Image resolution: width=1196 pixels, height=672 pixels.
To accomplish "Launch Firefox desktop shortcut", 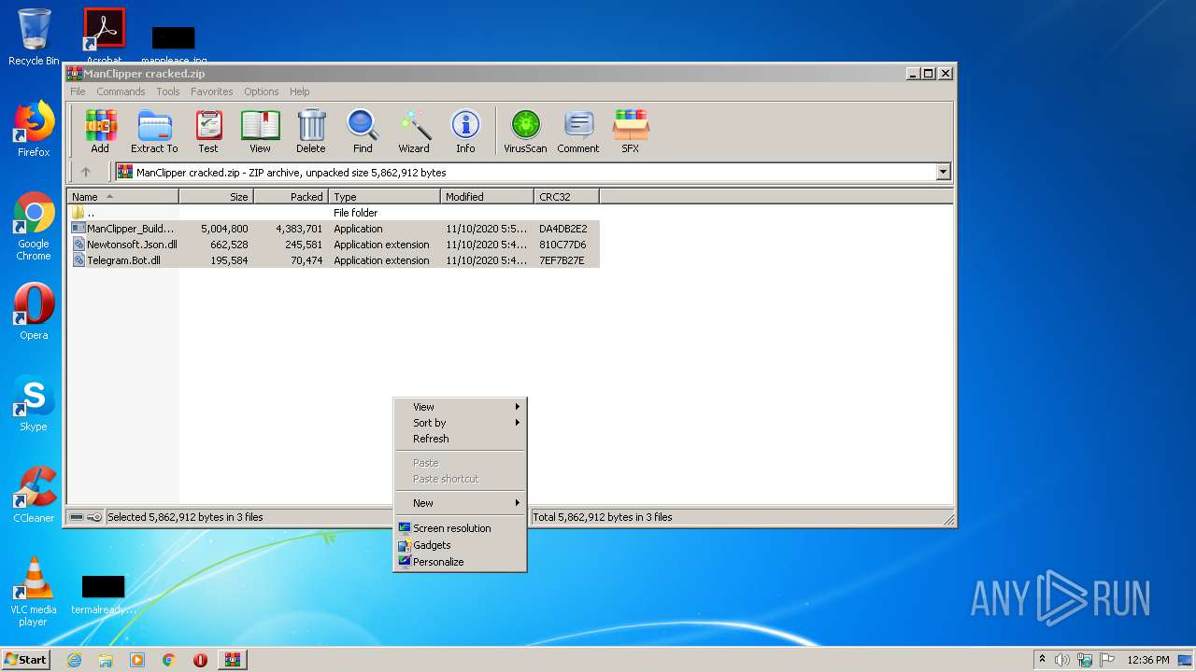I will coord(34,129).
